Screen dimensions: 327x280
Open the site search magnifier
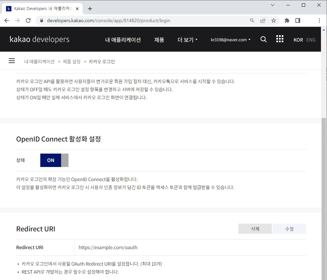tap(264, 39)
